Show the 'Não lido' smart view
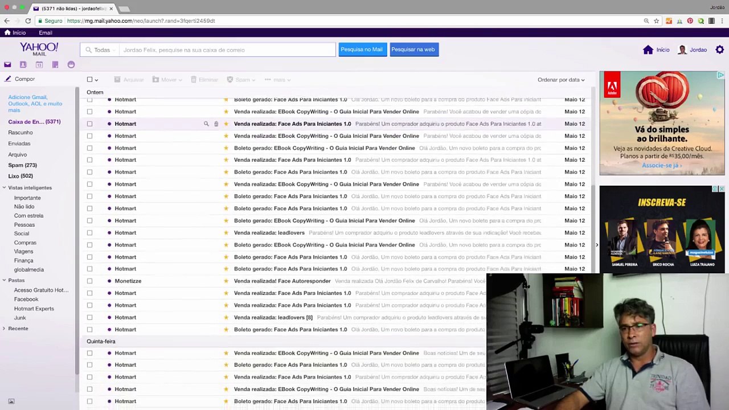 (24, 207)
